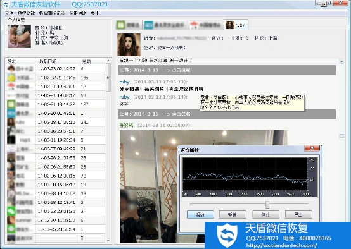The width and height of the screenshot is (351, 249).
Task: Click the friend list scrollbar up arrow
Action: tap(108, 61)
